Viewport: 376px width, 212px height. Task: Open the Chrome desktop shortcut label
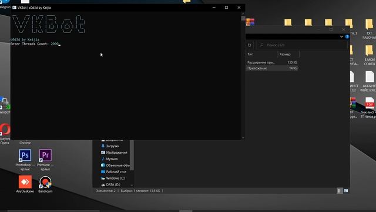25,143
